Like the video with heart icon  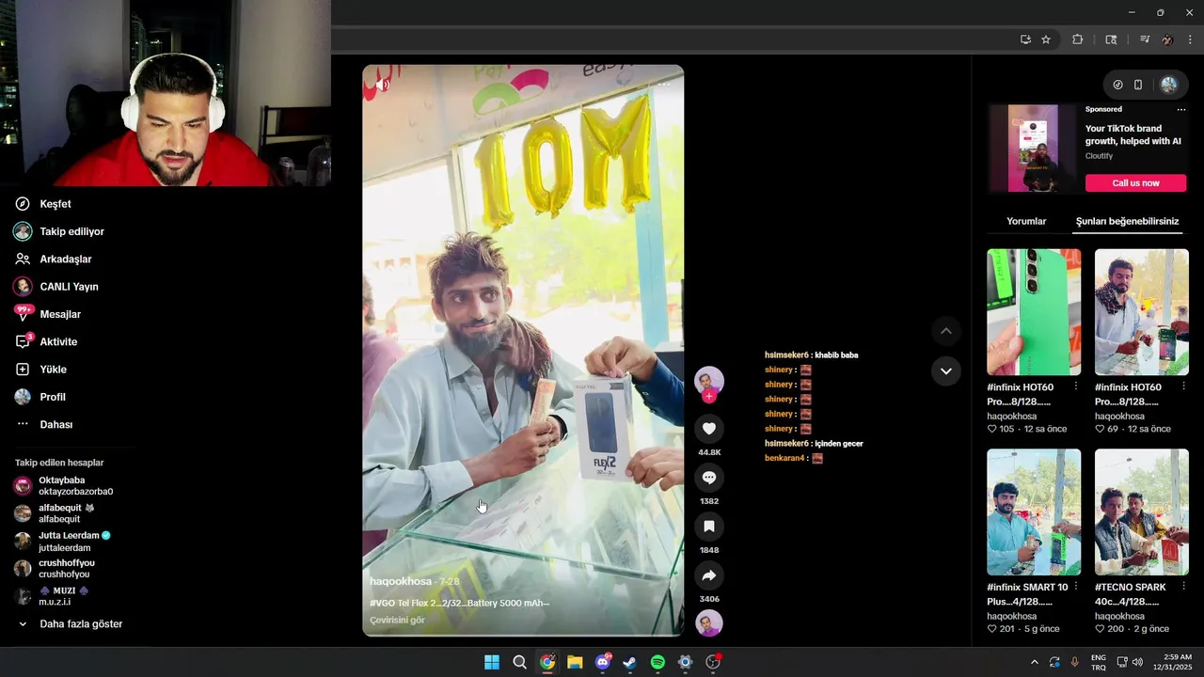click(x=709, y=429)
